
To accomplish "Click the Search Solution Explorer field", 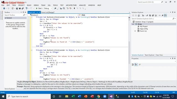I will coord(152,19).
